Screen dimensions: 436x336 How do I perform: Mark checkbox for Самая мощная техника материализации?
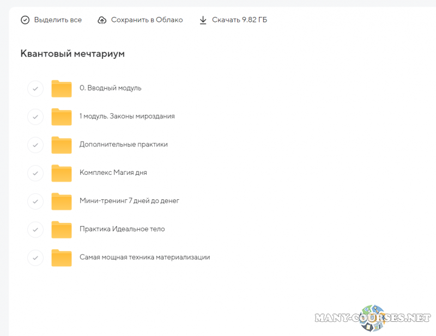[x=35, y=258]
